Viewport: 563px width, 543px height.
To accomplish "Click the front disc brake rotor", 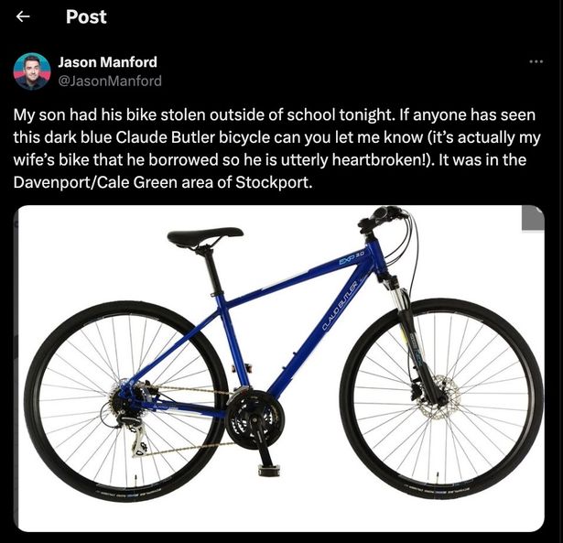I will click(x=440, y=396).
